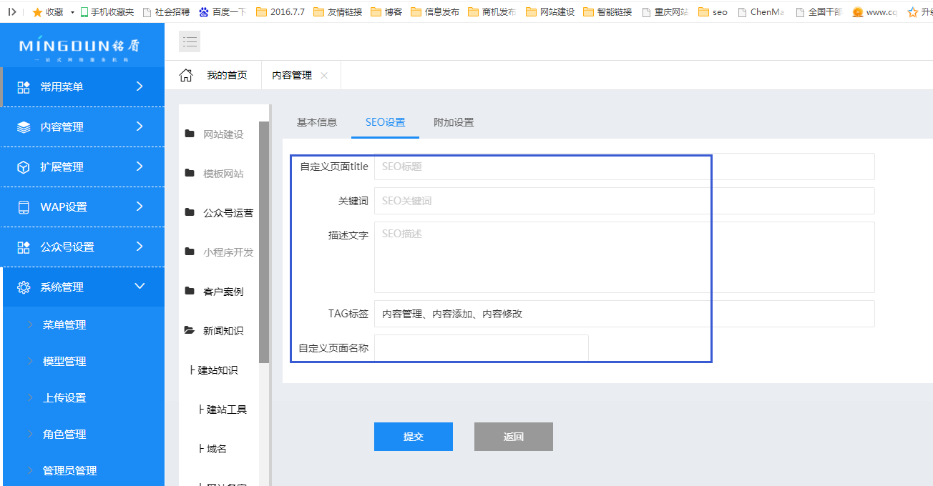Screen dimensions: 933x486
Task: Click the folder icon next to 客户案例
Action: [190, 291]
